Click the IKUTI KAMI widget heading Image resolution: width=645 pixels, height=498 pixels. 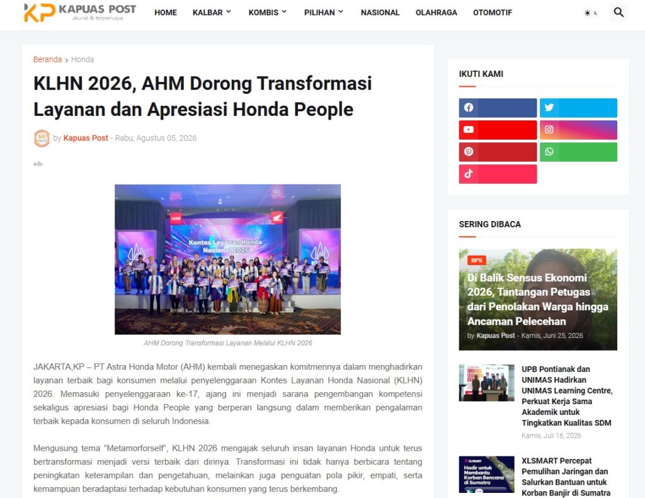481,74
